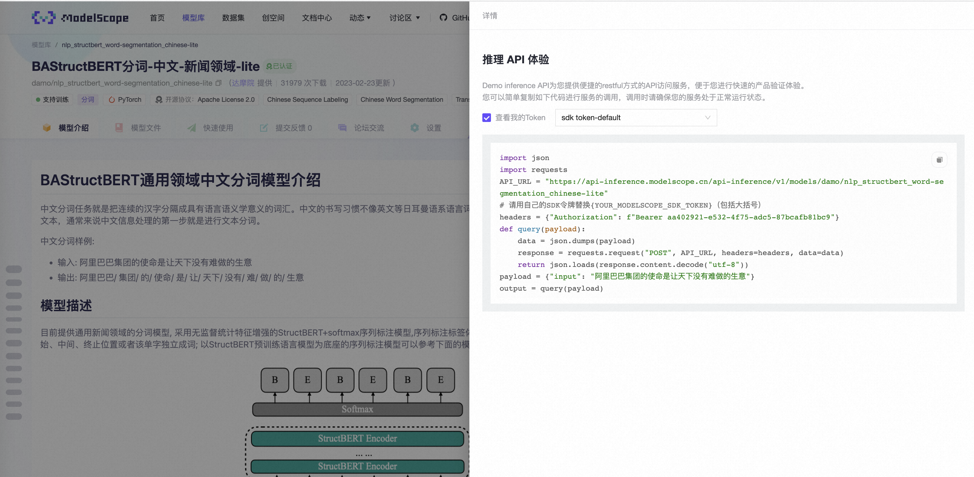974x477 pixels.
Task: Click the 快速使用 paper plane icon
Action: point(191,128)
